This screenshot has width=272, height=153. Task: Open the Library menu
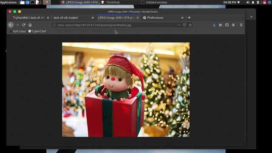[221, 25]
